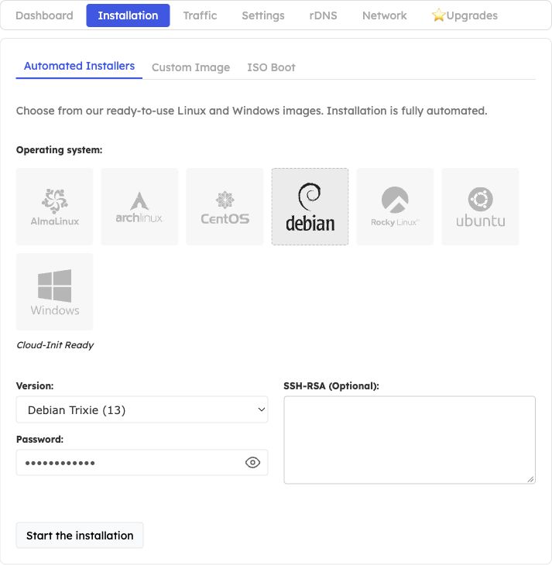This screenshot has height=565, width=552.
Task: Click inside the SSH-RSA (Optional) text area
Action: 410,440
